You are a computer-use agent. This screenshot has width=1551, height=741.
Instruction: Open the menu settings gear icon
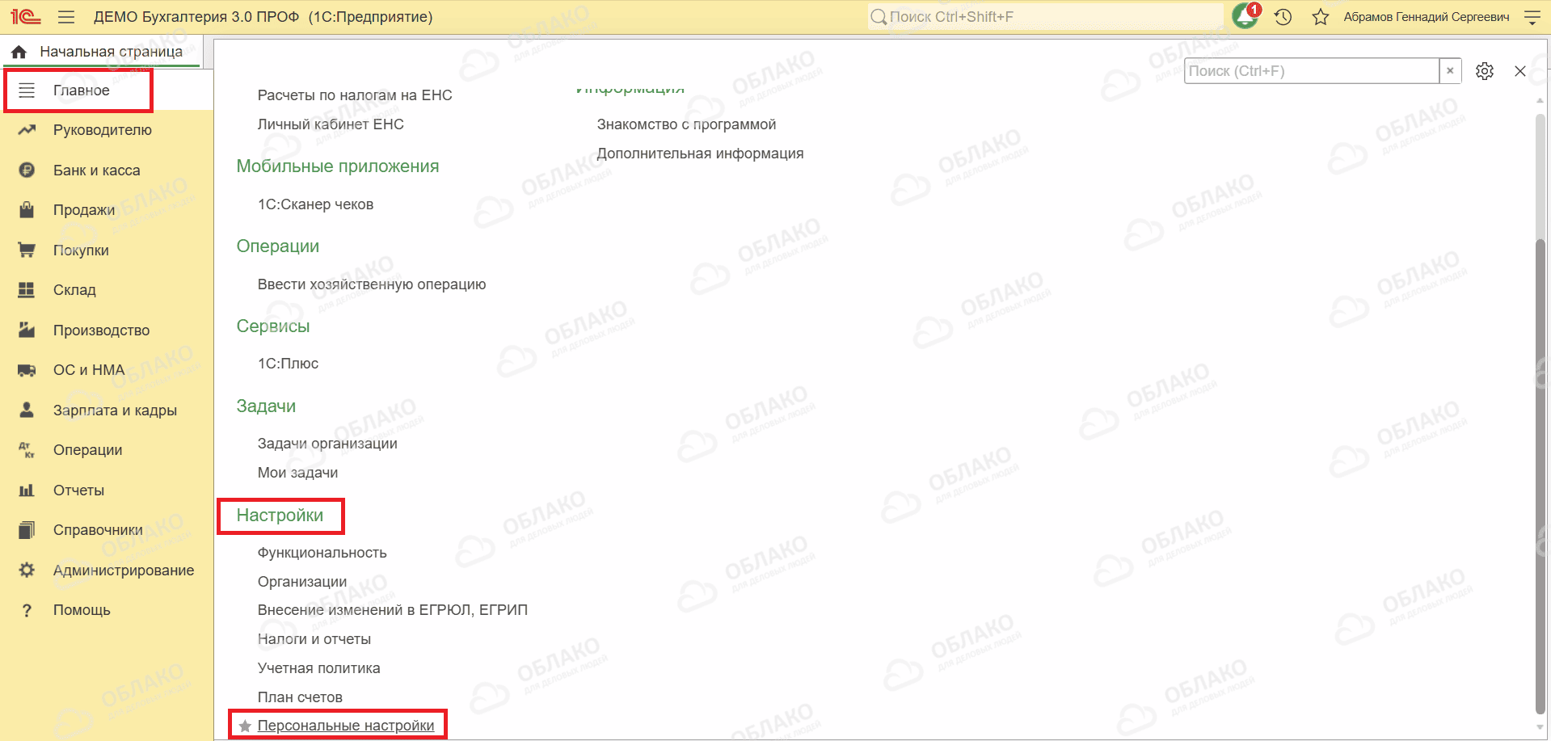point(1485,71)
